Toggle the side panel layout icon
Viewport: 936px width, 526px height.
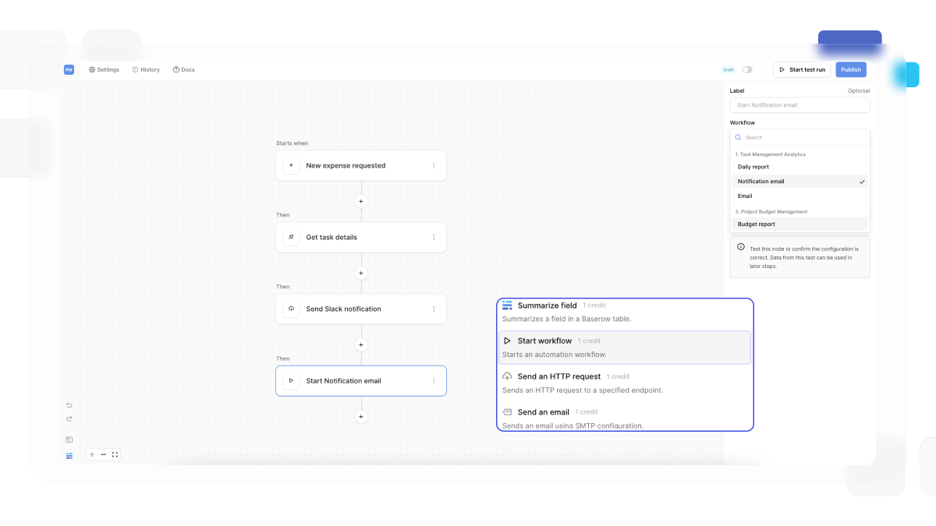[x=69, y=440]
